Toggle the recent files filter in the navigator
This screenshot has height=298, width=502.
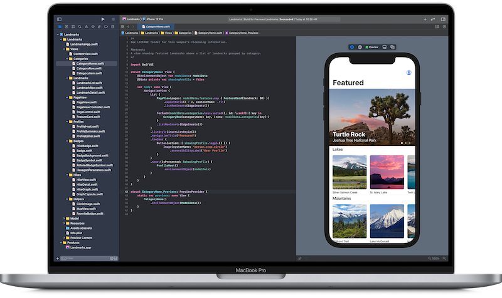click(x=112, y=259)
